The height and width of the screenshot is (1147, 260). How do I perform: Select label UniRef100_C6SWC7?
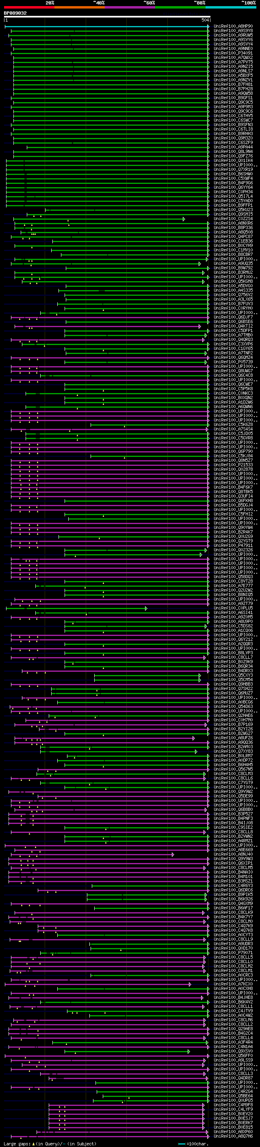(233, 120)
